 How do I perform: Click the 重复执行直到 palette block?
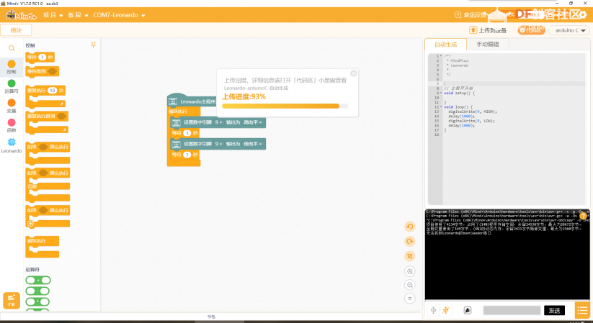click(x=47, y=116)
